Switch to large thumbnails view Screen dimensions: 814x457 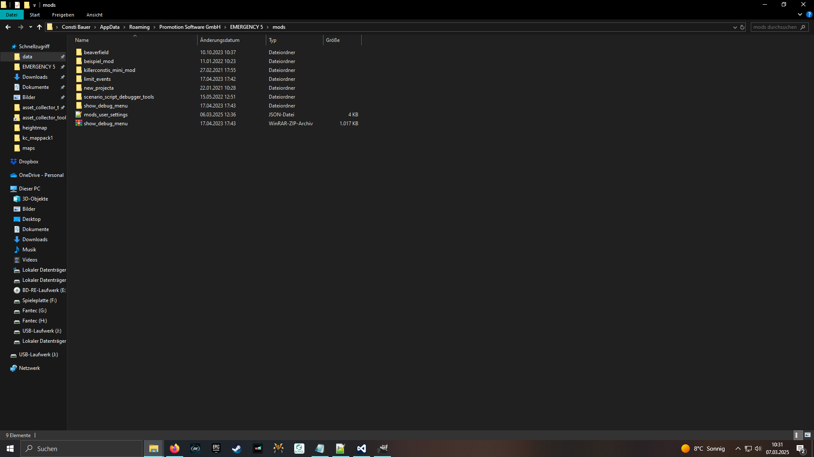808,435
